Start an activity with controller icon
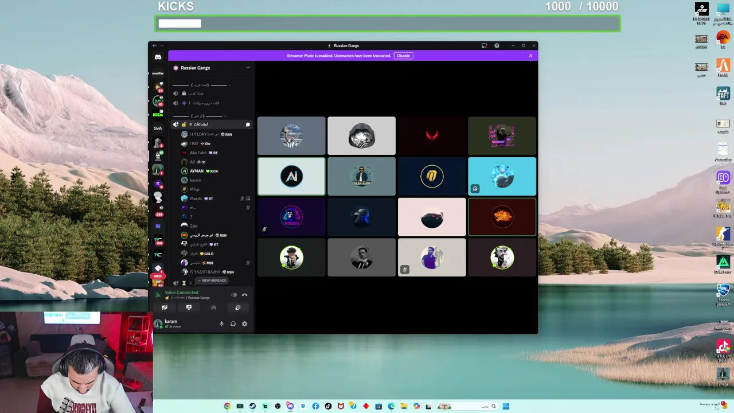Screen dimensions: 734x413 (x=213, y=307)
